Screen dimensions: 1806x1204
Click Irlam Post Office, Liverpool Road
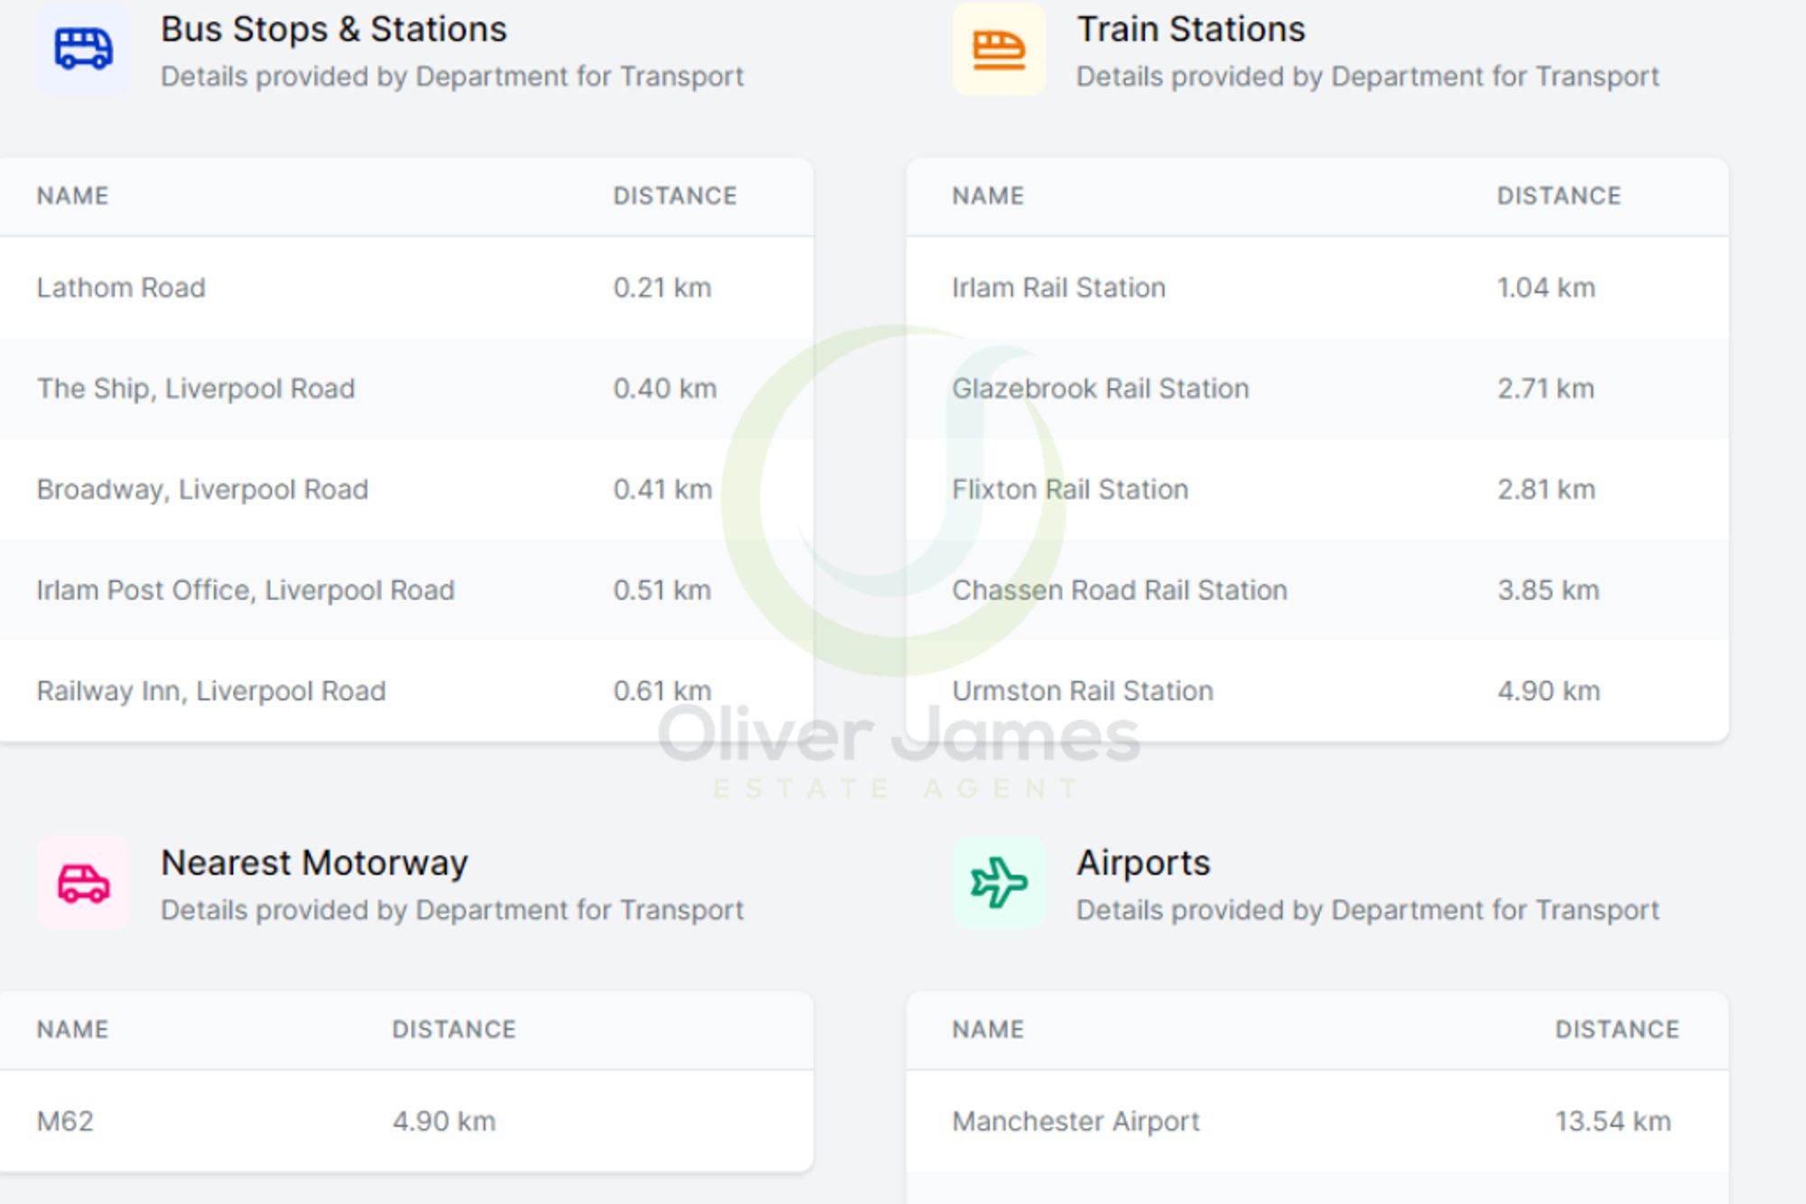246,590
